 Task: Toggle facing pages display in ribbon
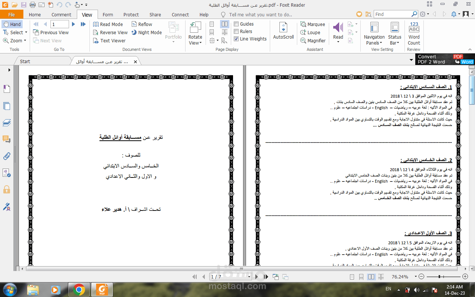coord(225,24)
